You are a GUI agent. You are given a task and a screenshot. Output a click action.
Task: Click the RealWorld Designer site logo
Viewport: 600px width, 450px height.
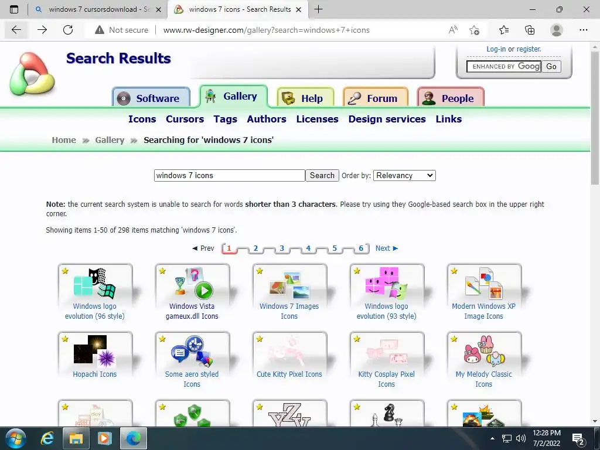pyautogui.click(x=32, y=74)
